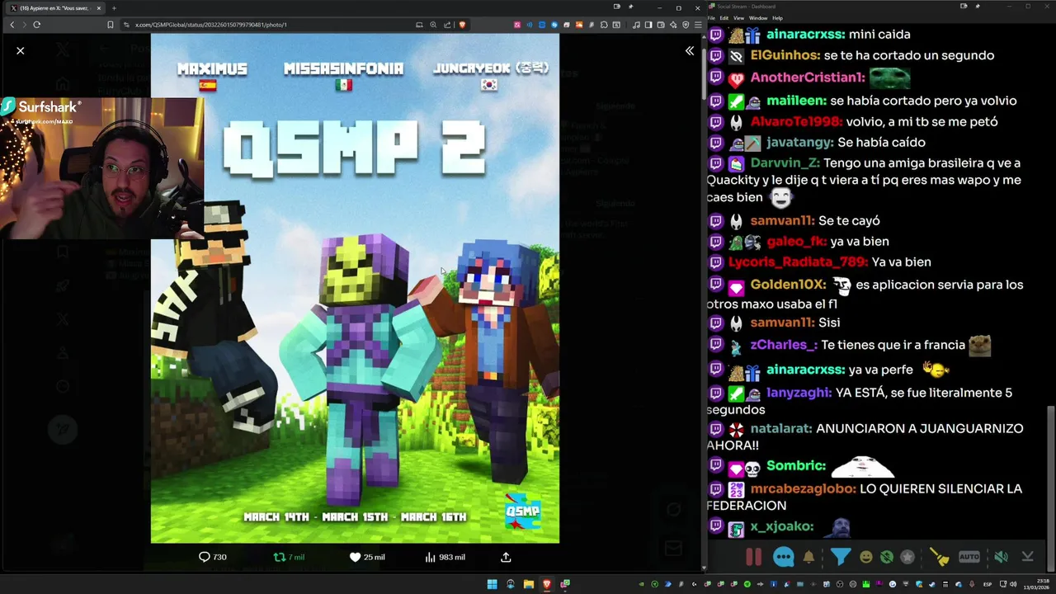Image resolution: width=1056 pixels, height=594 pixels.
Task: Click the gray star icon
Action: tap(907, 557)
